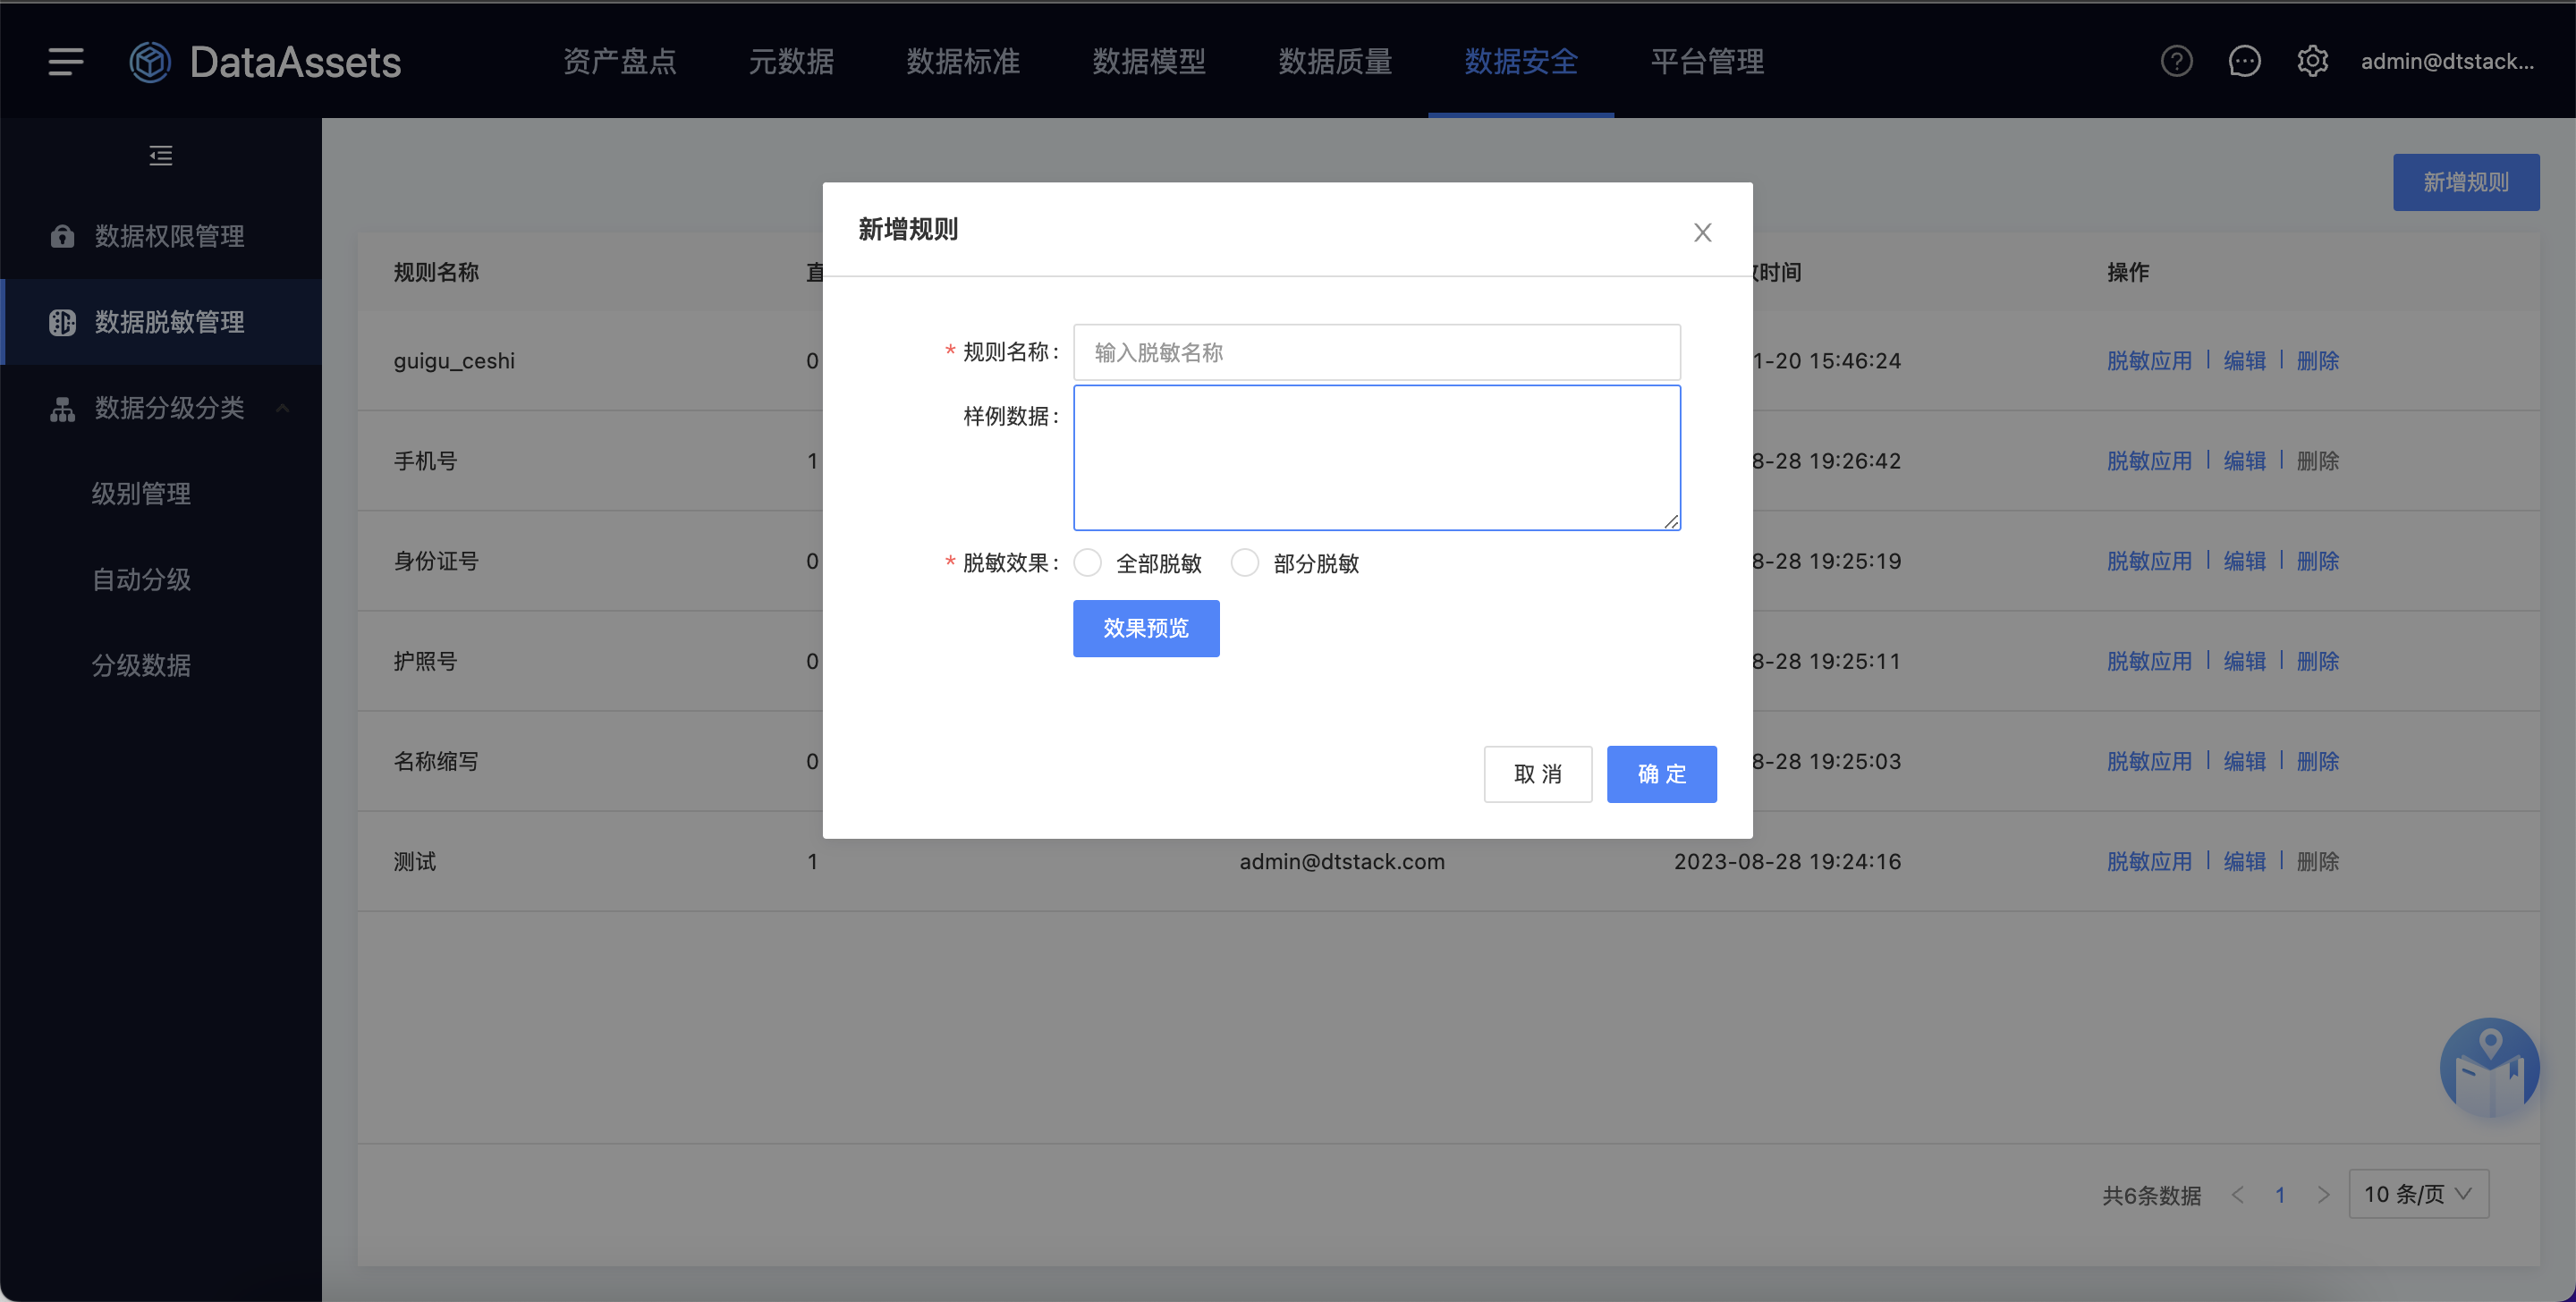This screenshot has width=2576, height=1302.
Task: Open the 数据安全 tab
Action: pos(1521,62)
